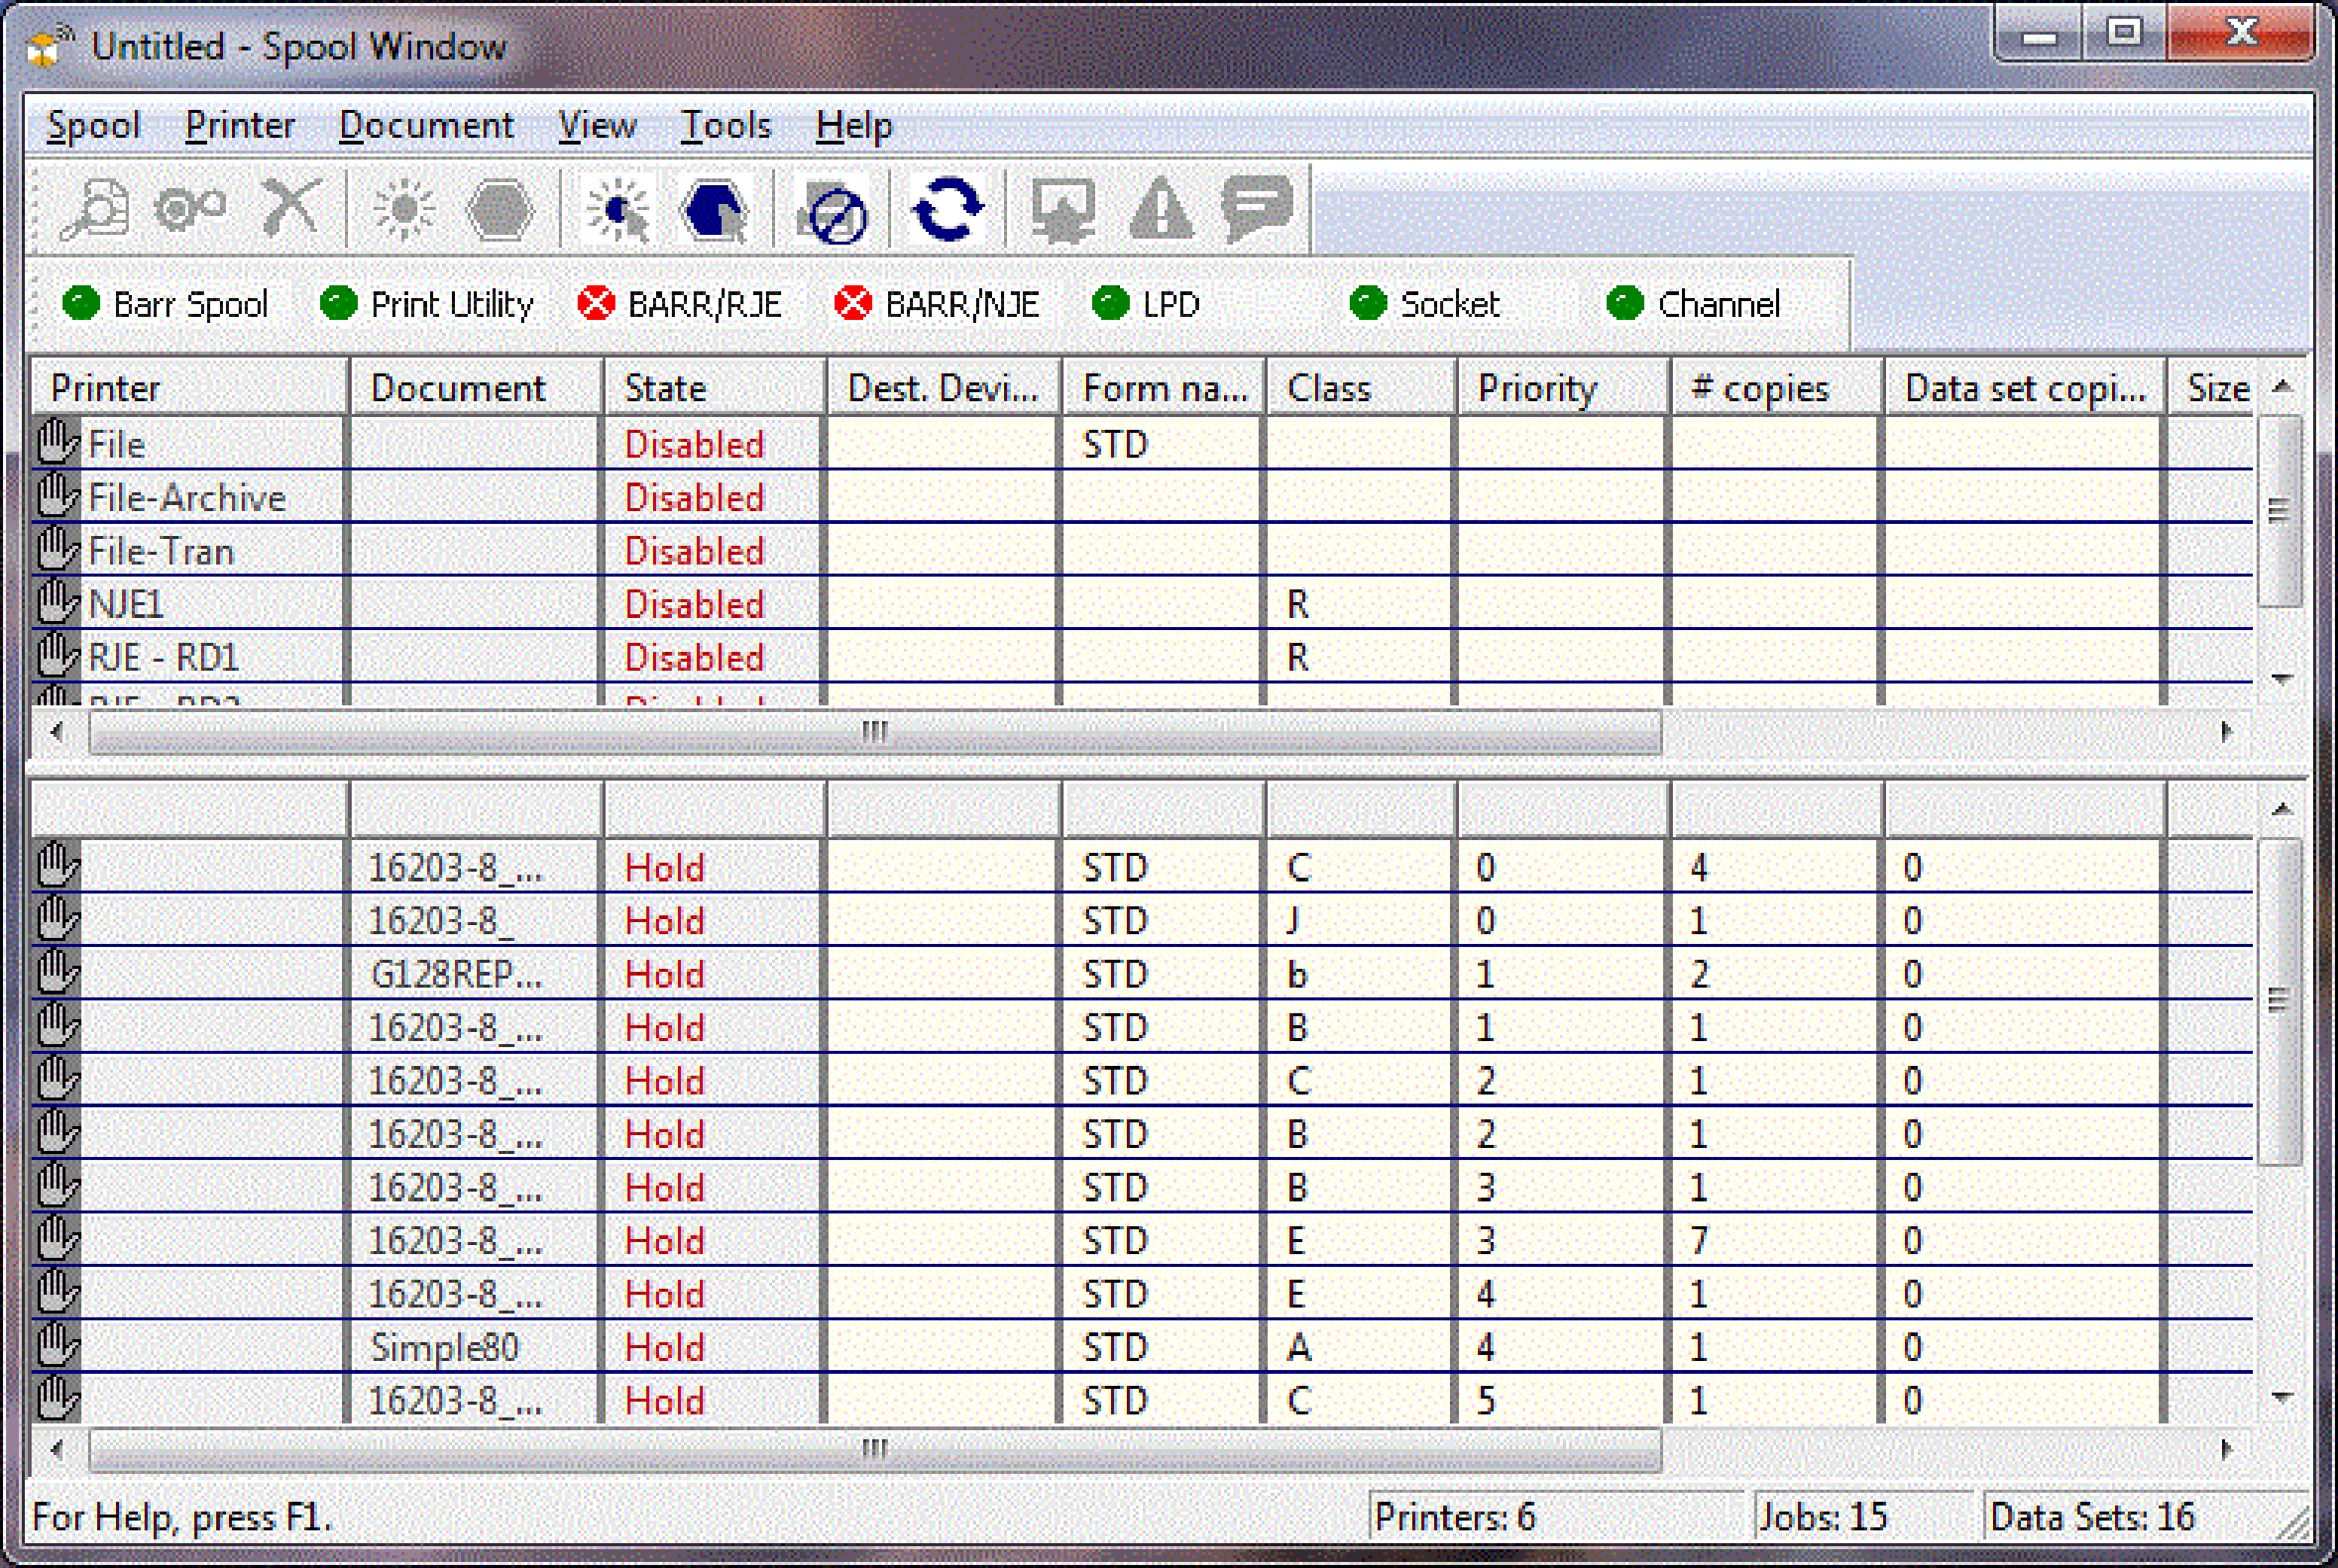Click the BARR/RJE red status indicator
The width and height of the screenshot is (2338, 1568).
597,303
